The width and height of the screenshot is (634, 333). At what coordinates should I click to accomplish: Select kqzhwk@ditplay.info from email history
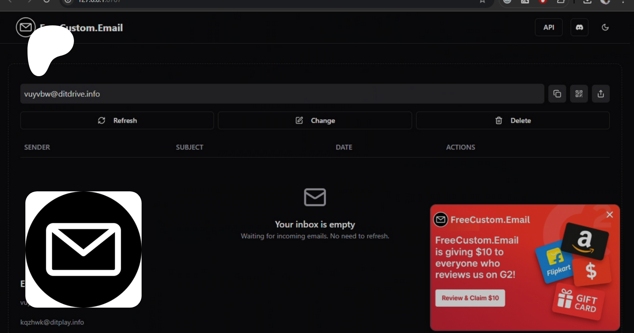pos(52,322)
